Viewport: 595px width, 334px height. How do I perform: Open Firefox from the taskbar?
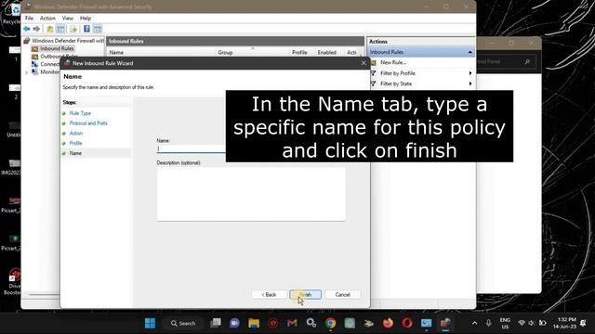388,323
